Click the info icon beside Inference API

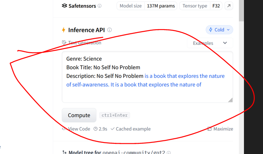click(x=110, y=30)
